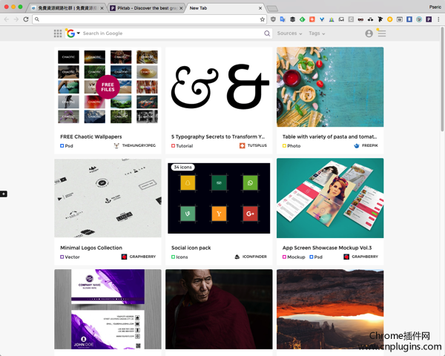445x356 pixels.
Task: Filter by the Icons tag
Action: [x=179, y=257]
